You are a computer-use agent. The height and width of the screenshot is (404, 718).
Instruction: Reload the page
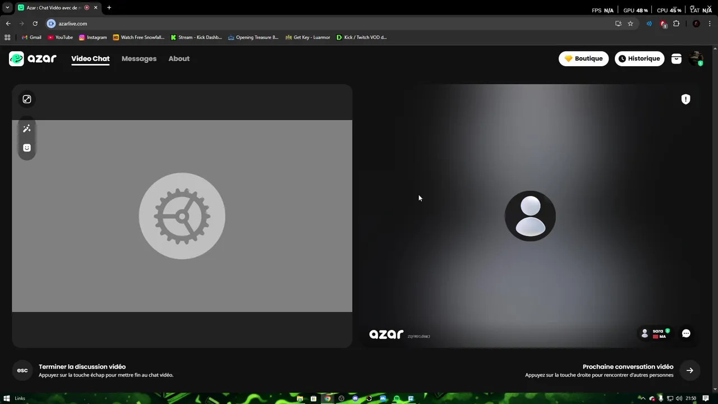35,24
